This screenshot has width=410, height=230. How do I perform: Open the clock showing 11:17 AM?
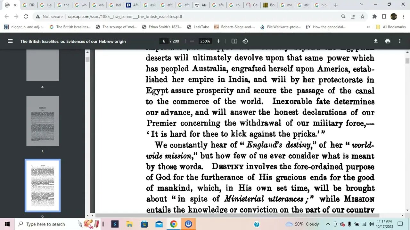click(x=384, y=224)
